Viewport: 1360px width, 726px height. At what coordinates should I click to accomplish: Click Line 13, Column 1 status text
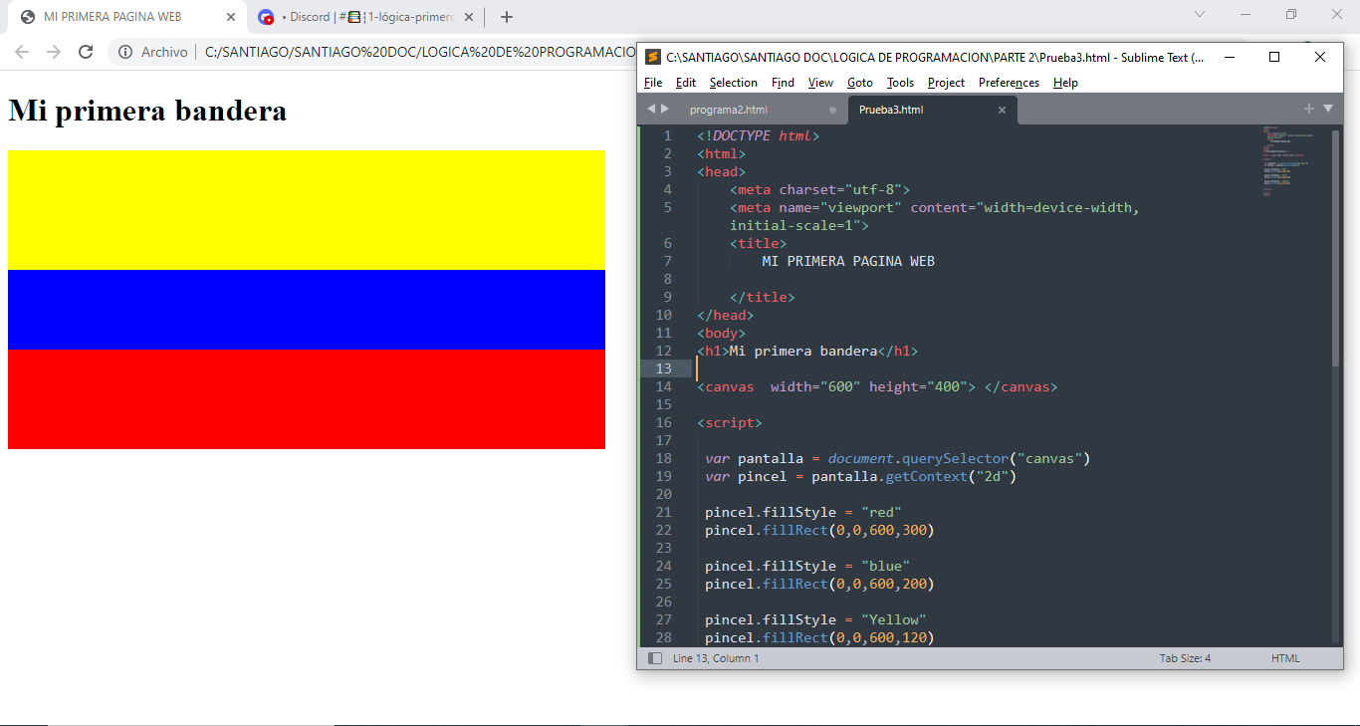tap(716, 658)
